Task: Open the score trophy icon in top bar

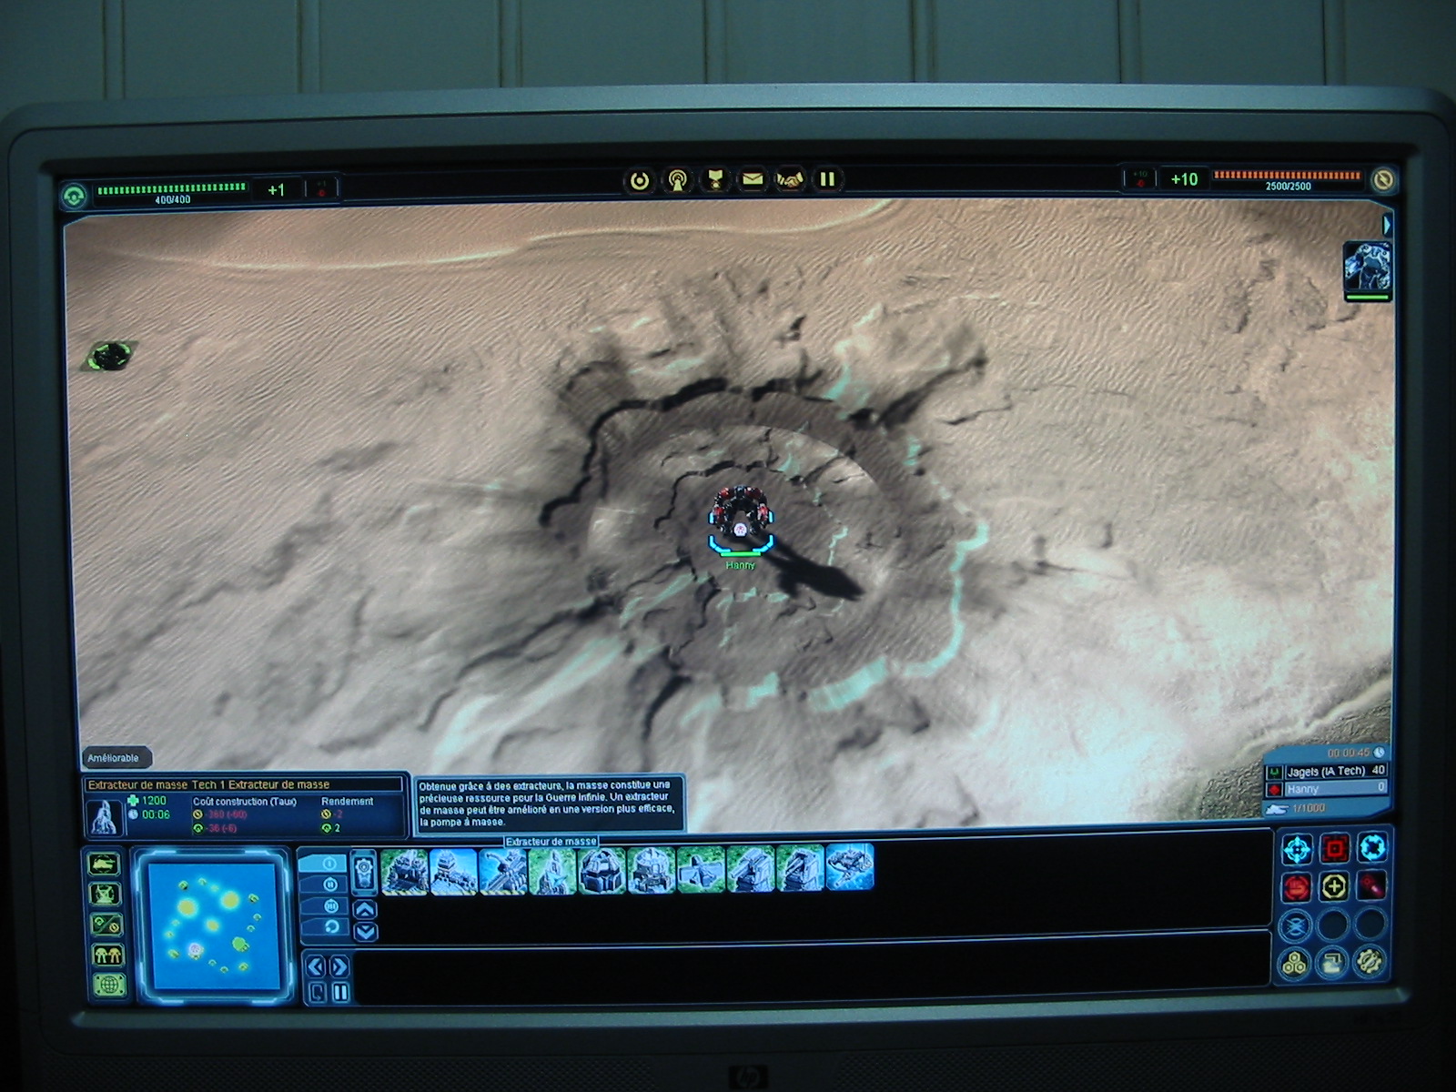Action: [714, 180]
